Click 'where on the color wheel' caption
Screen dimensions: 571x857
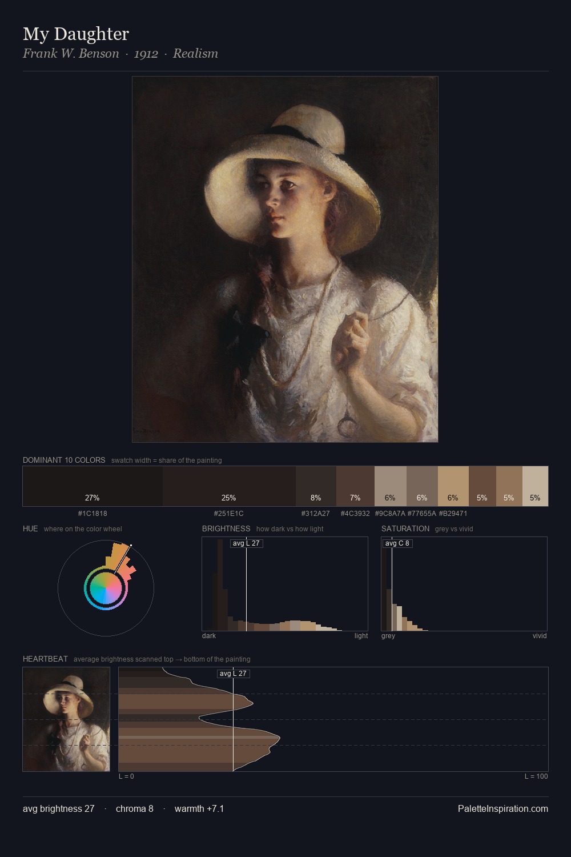83,528
